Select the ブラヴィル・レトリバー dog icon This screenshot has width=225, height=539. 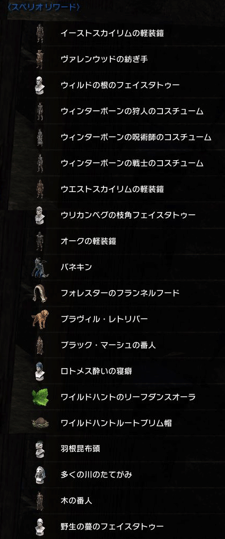(40, 319)
